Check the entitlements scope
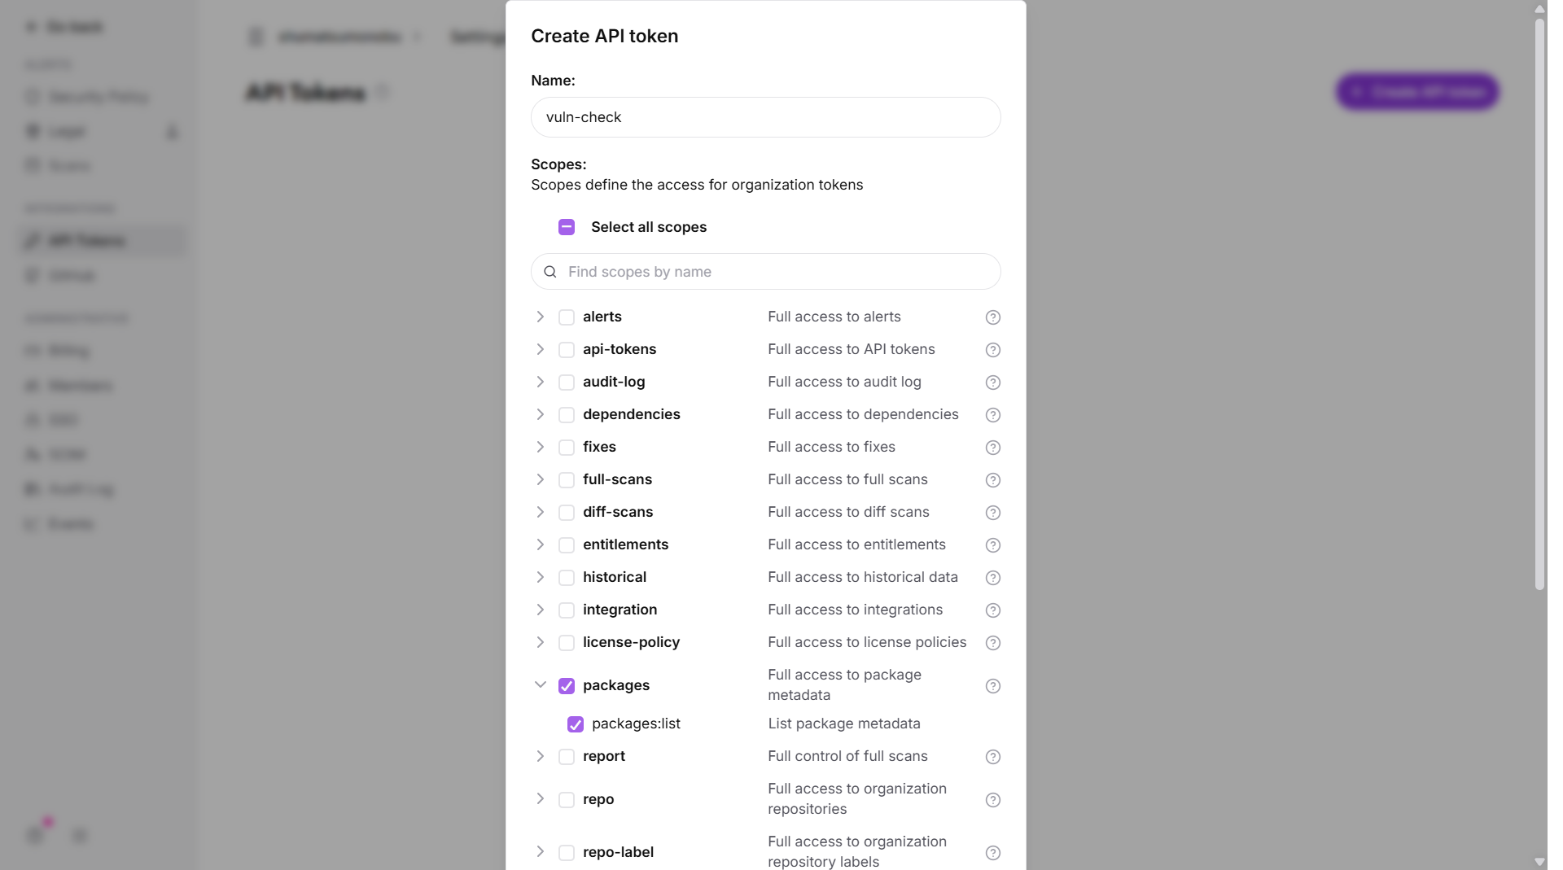Viewport: 1563px width, 870px height. pyautogui.click(x=567, y=545)
